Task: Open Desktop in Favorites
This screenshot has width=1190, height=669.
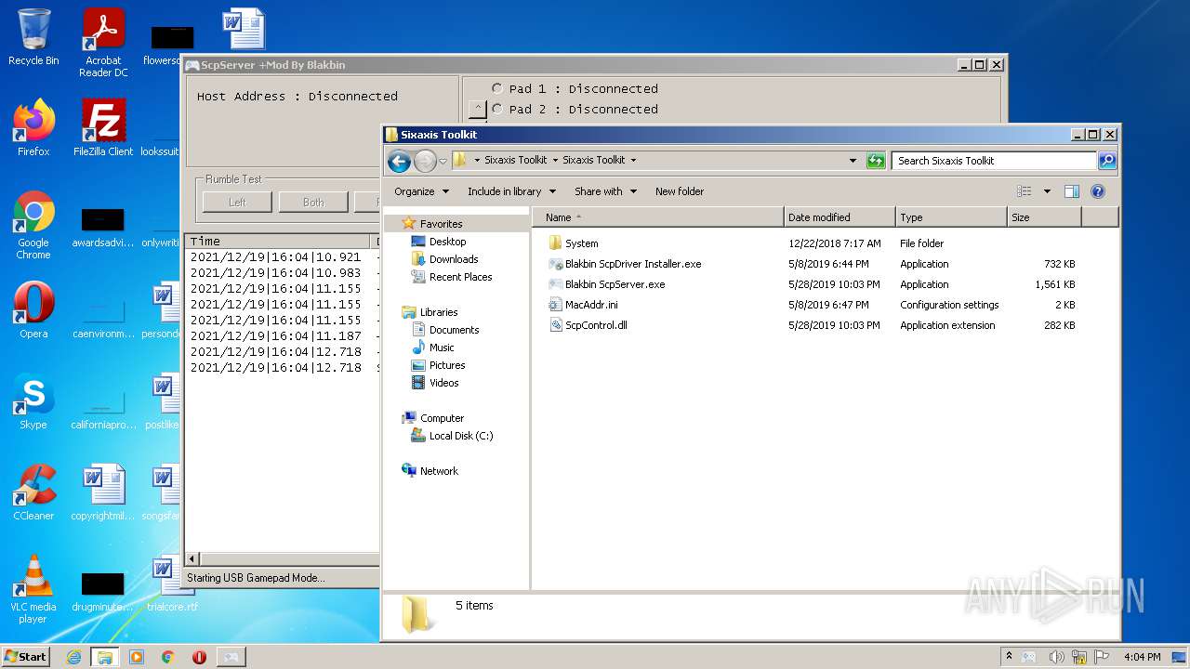Action: click(x=447, y=242)
